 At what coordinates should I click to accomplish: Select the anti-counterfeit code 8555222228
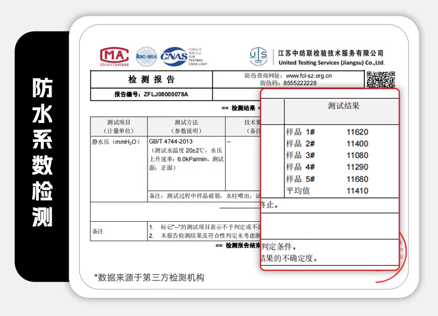point(296,83)
